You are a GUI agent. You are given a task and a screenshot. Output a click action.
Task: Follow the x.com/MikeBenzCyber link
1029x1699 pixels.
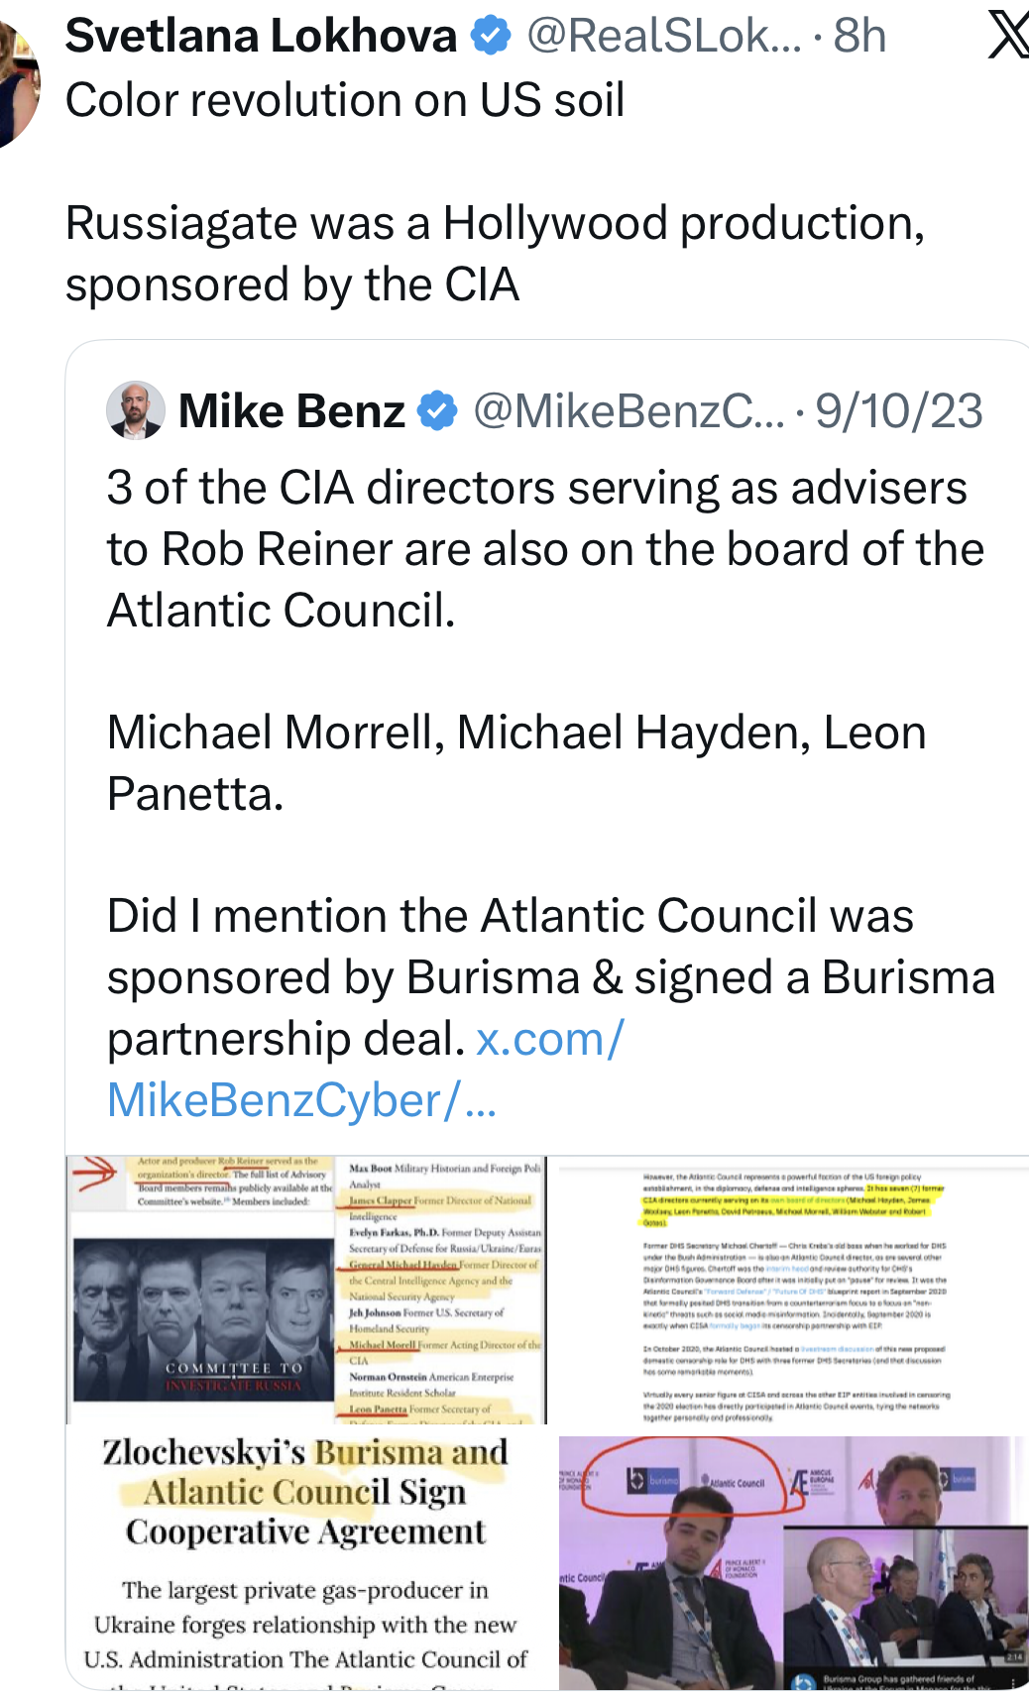point(365,1070)
